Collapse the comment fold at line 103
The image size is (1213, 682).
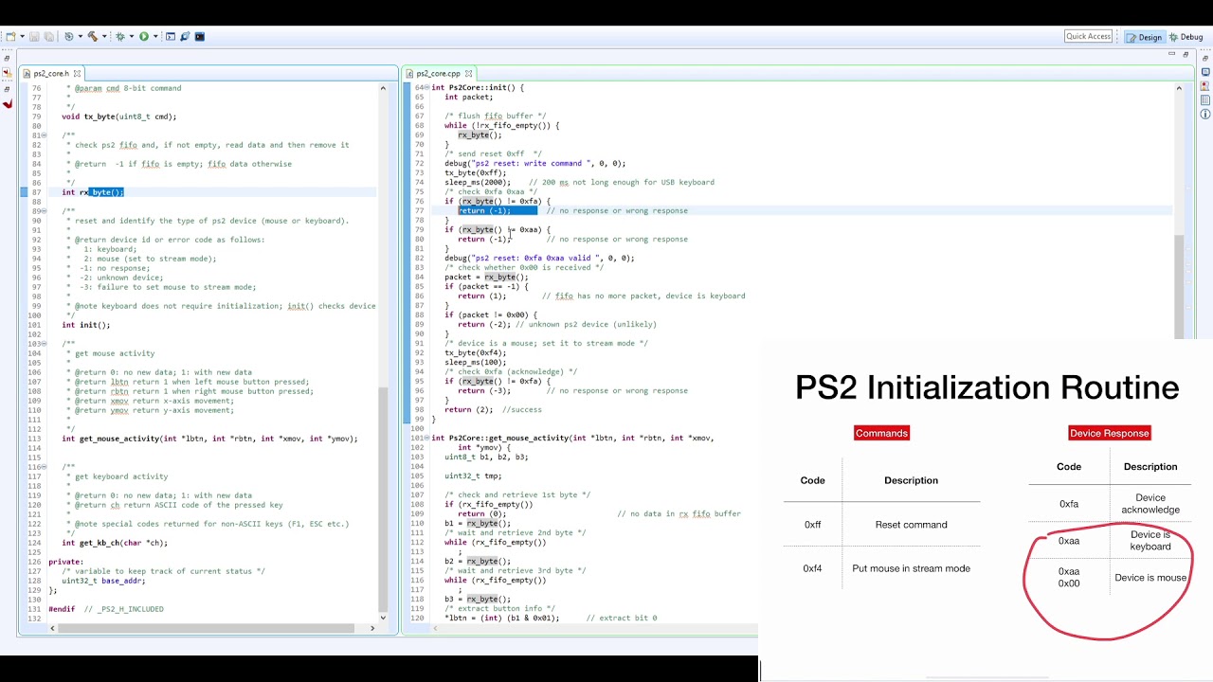point(45,344)
